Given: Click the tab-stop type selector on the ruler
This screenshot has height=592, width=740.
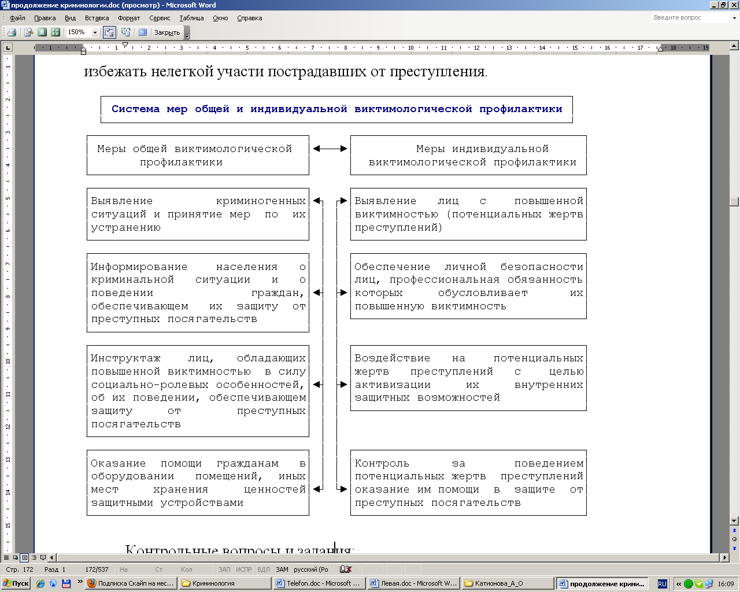Looking at the screenshot, I should point(8,47).
